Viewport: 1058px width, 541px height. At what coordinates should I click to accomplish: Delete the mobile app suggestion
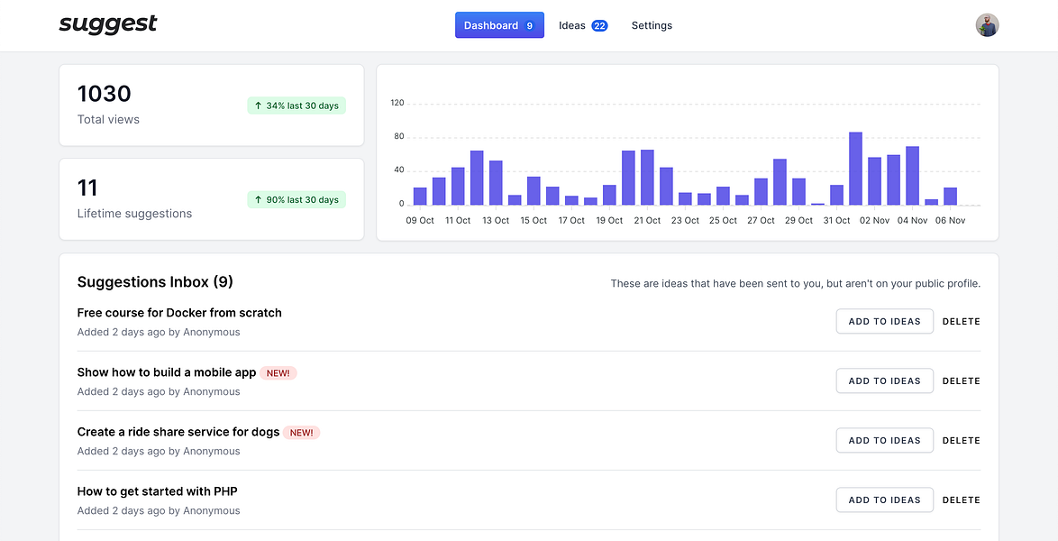point(961,381)
